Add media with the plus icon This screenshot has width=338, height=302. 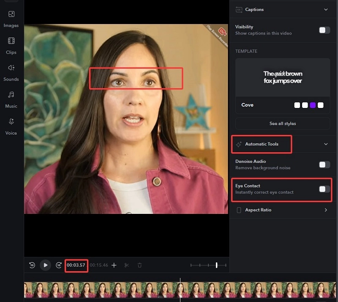[114, 265]
